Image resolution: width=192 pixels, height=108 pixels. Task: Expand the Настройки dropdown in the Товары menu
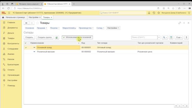pyautogui.click(x=113, y=28)
